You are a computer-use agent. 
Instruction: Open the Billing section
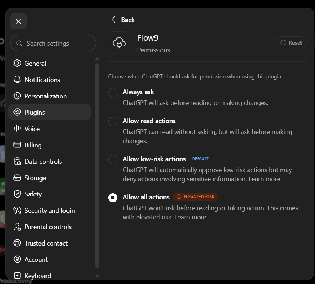click(x=50, y=145)
